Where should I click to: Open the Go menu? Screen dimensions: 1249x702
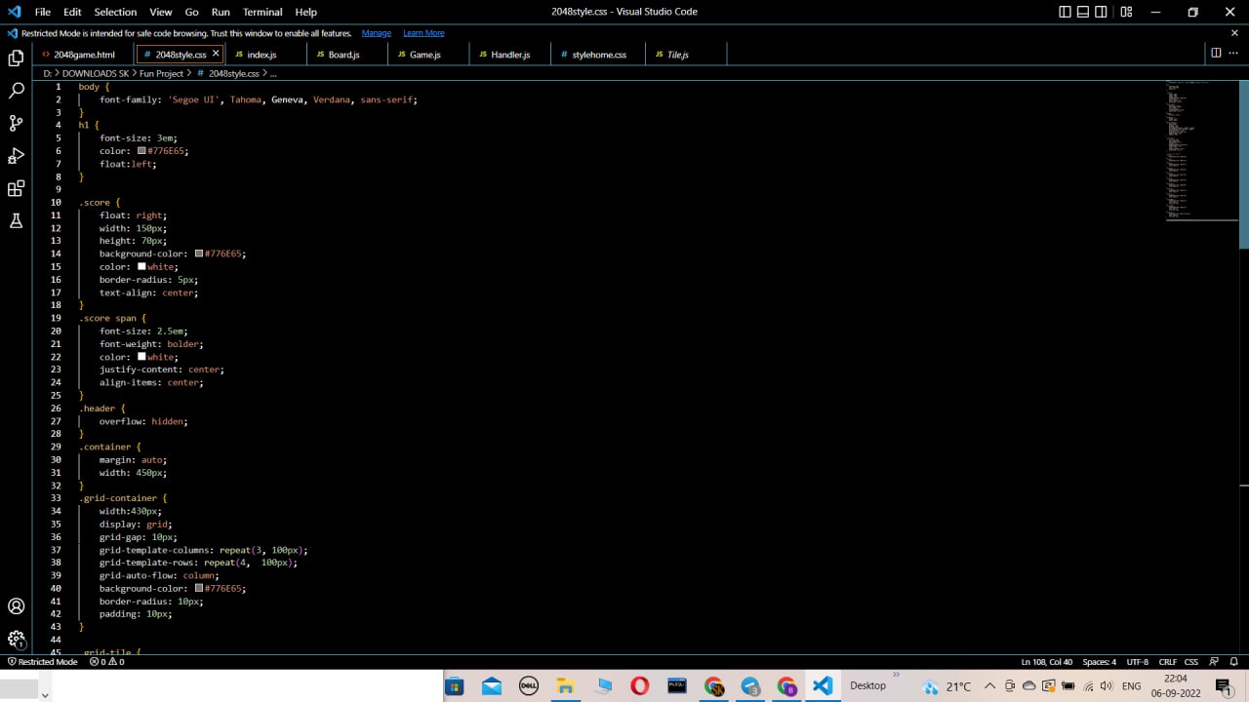191,12
